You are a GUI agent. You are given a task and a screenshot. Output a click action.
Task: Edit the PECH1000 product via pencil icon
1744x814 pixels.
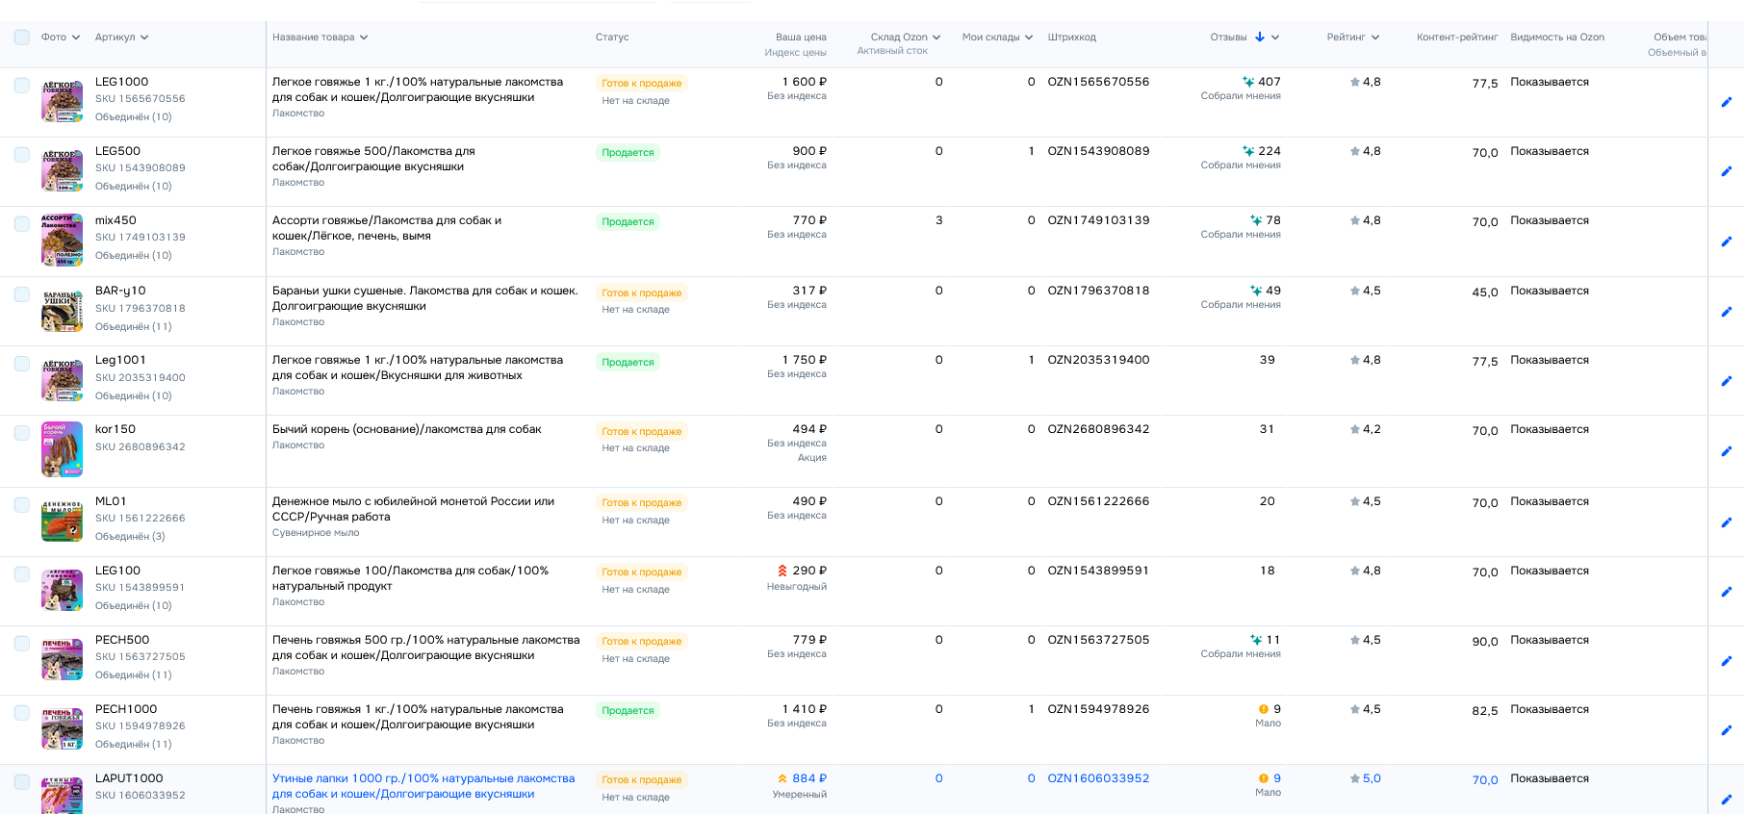click(1726, 730)
